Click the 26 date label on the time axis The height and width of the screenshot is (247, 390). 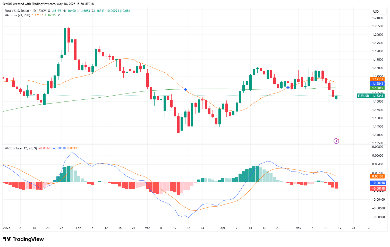click(x=61, y=228)
